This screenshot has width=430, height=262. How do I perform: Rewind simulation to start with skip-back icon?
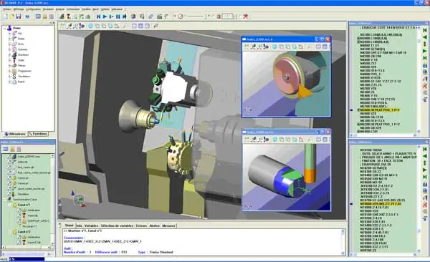(98, 16)
